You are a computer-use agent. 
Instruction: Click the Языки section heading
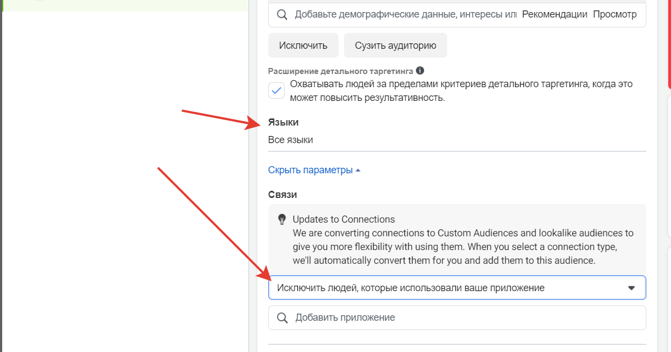pos(283,122)
